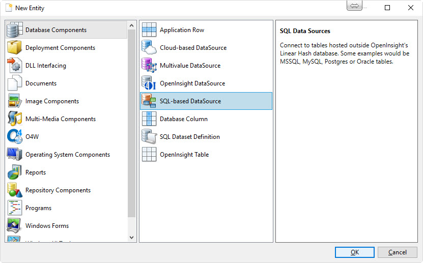Click the Operating System Components monitor icon
Screen dimensions: 423x263
(15, 154)
